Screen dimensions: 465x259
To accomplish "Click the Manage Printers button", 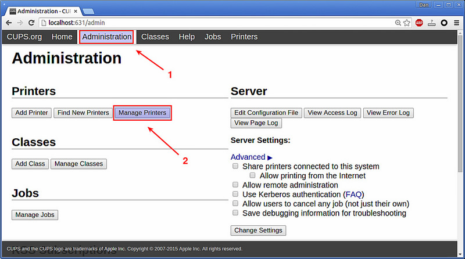I will tap(142, 113).
